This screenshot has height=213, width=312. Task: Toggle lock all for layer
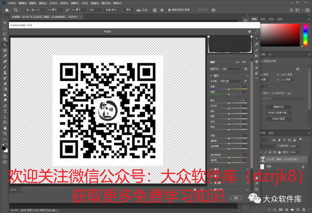279,153
